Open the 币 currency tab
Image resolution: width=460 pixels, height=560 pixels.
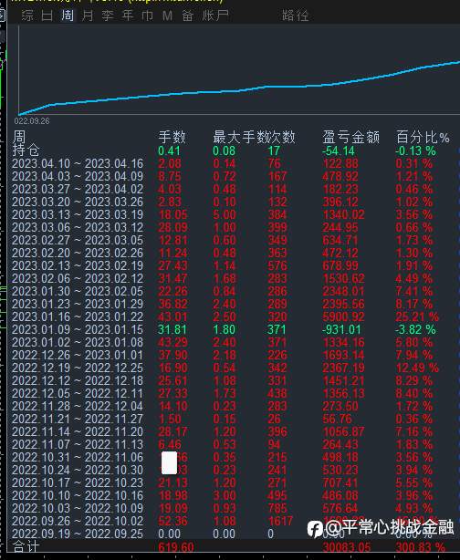(x=147, y=16)
